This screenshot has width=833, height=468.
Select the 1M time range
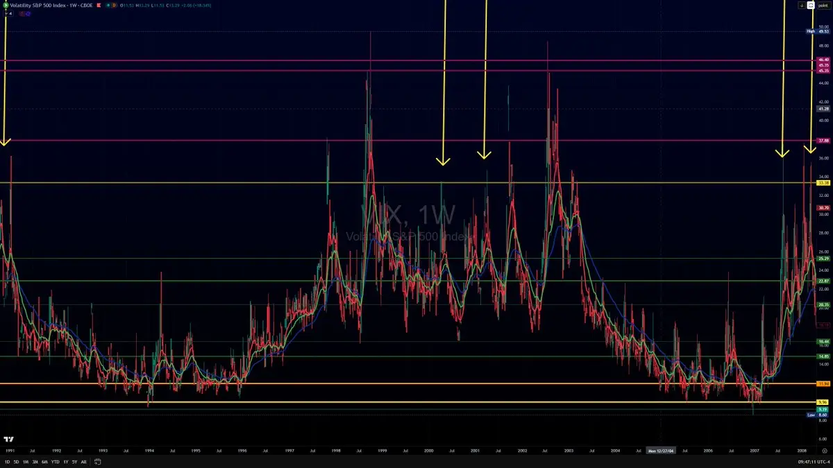(x=26, y=462)
